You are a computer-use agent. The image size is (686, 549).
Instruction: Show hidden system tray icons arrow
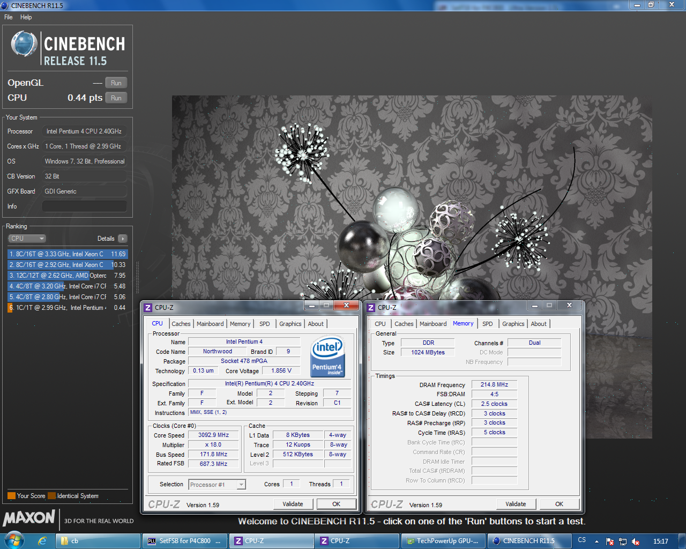coord(596,541)
